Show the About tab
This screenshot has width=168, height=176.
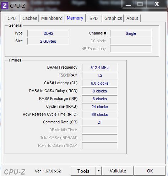click(132, 18)
